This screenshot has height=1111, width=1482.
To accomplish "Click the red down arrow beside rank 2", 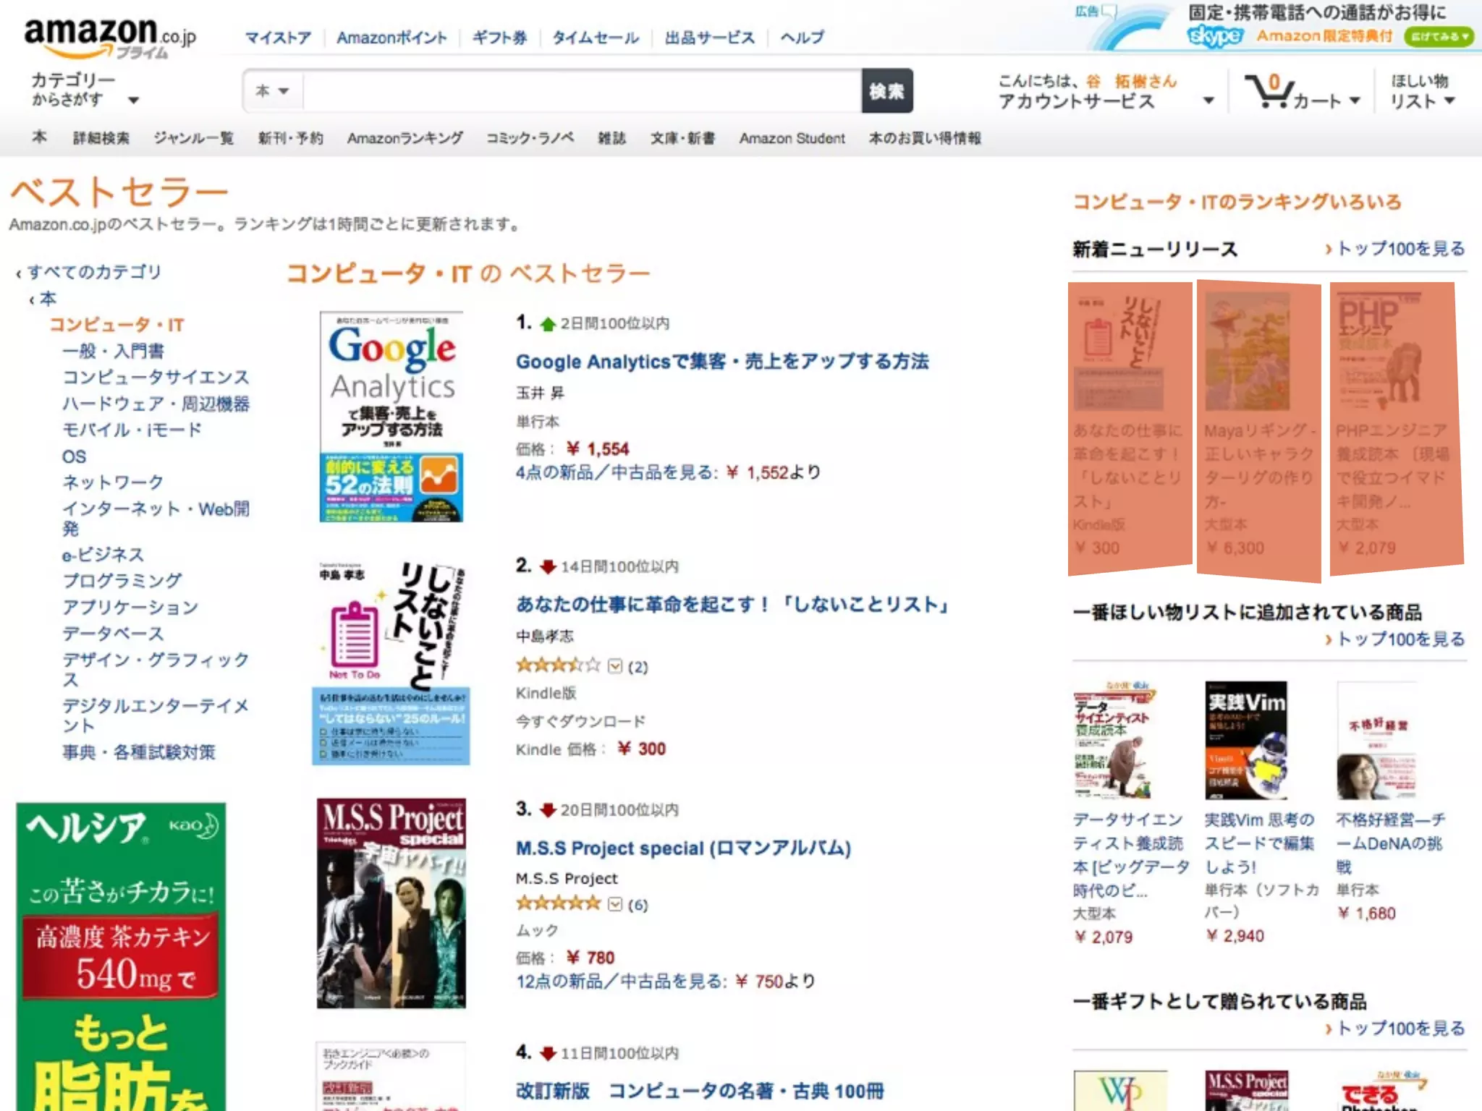I will [x=548, y=567].
